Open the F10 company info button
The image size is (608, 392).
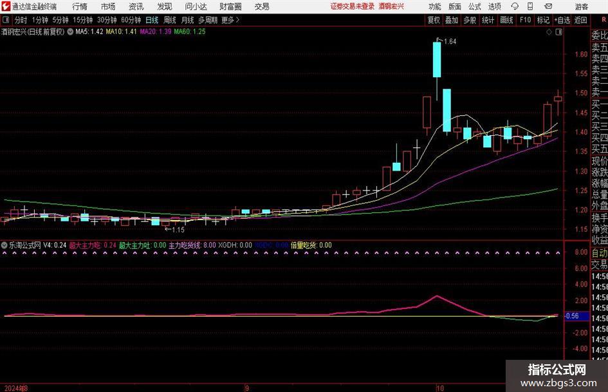(x=525, y=20)
